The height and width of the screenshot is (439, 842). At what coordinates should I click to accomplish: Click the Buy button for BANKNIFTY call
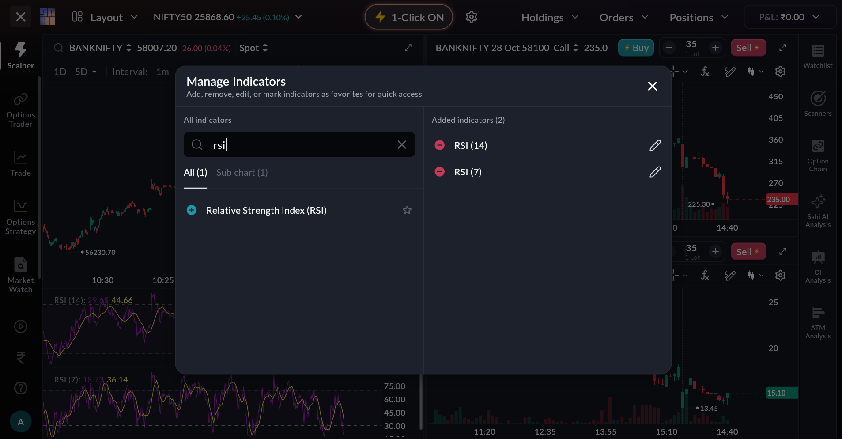(635, 48)
